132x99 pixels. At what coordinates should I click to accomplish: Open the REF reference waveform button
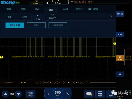point(120,35)
